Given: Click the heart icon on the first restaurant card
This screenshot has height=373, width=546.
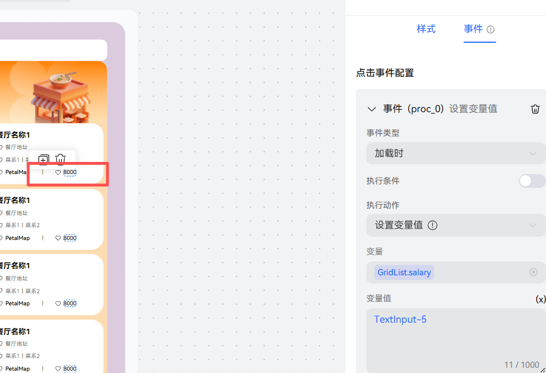Looking at the screenshot, I should click(58, 172).
